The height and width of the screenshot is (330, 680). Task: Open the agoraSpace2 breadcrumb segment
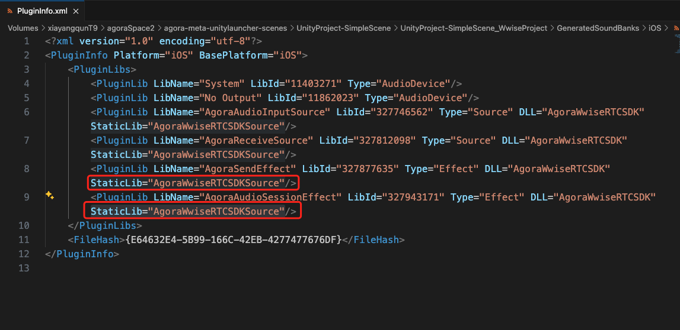pyautogui.click(x=131, y=28)
